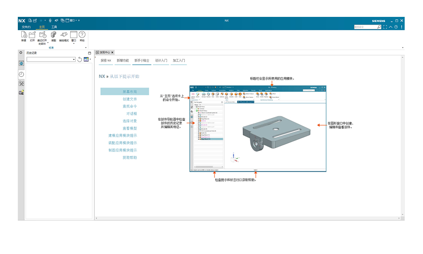Expand the 窗口 dropdown in ribbon
The height and width of the screenshot is (254, 423).
pyautogui.click(x=73, y=44)
